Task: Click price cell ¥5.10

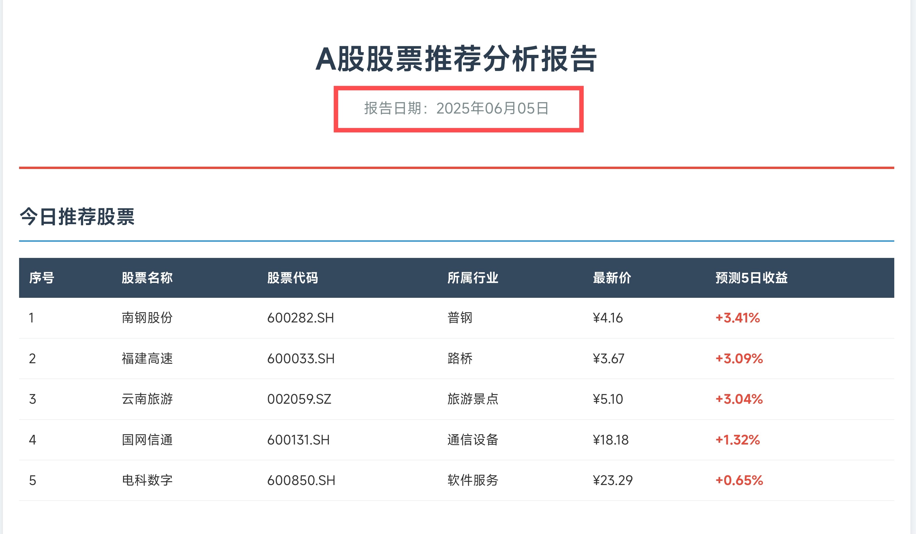Action: 608,399
